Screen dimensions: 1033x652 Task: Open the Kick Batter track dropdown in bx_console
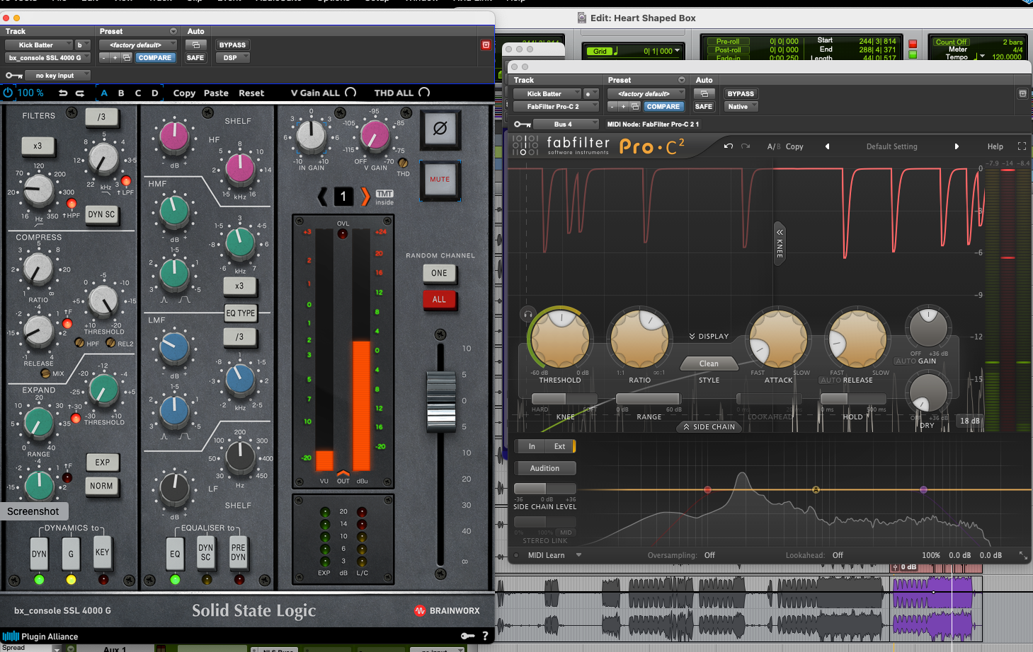click(x=39, y=45)
